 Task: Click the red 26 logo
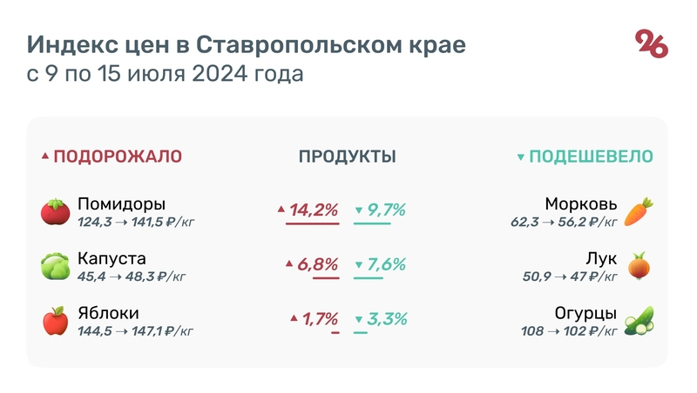[652, 43]
